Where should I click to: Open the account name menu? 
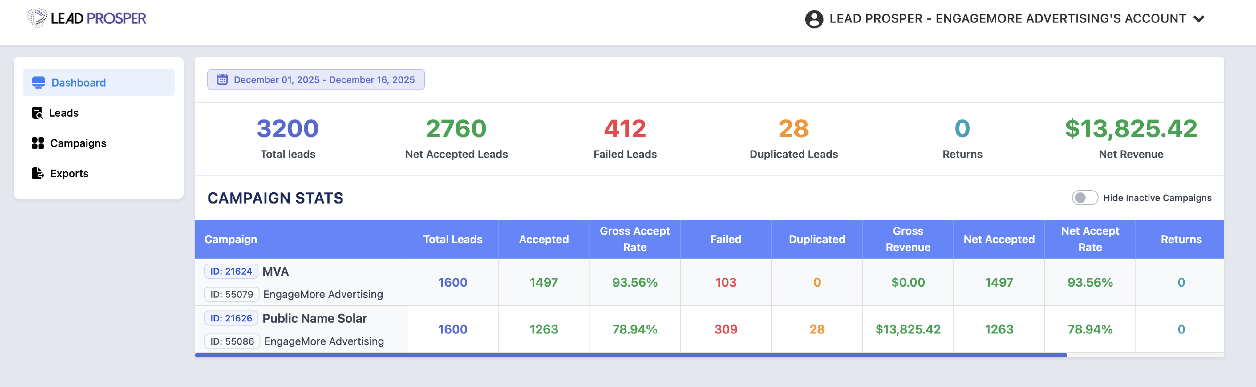pos(1007,18)
